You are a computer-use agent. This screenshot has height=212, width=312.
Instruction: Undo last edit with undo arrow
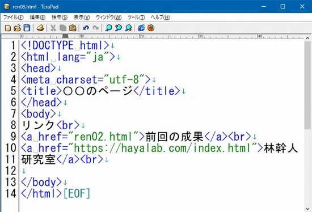point(86,28)
